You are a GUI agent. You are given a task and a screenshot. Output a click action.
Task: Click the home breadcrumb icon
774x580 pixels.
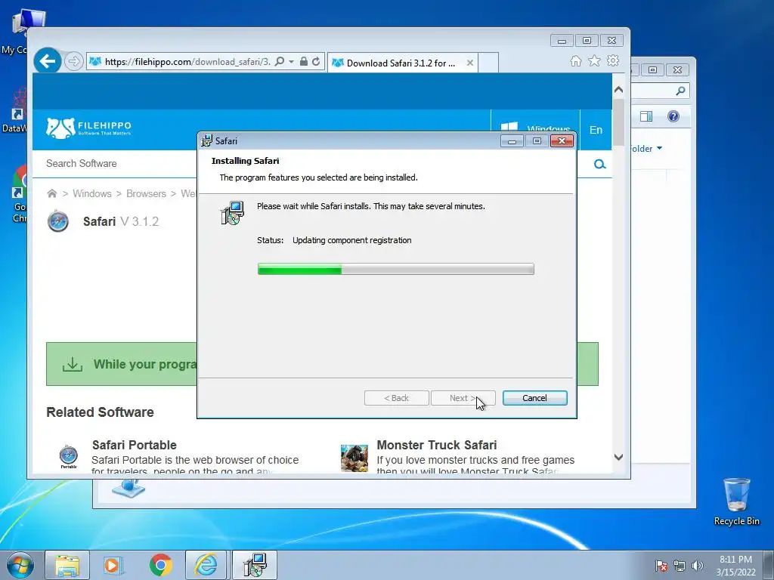[x=52, y=193]
